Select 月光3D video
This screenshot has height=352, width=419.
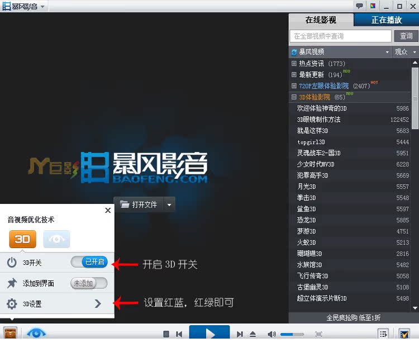[350, 187]
